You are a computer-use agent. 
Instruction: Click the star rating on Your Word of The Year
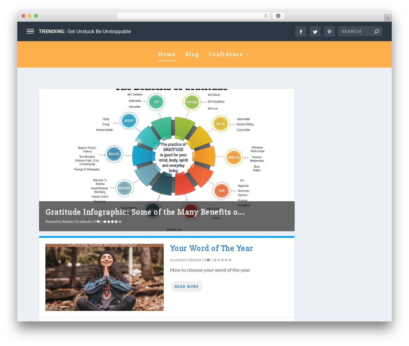pos(222,260)
